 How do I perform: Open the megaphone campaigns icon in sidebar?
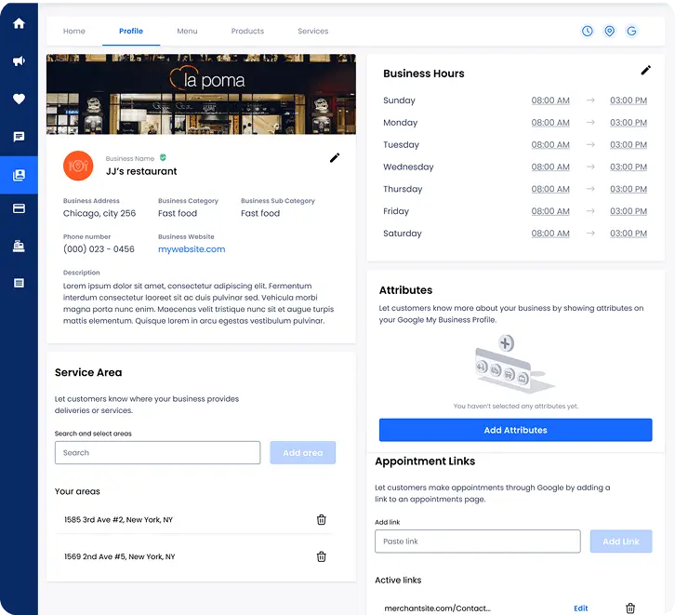pos(19,61)
